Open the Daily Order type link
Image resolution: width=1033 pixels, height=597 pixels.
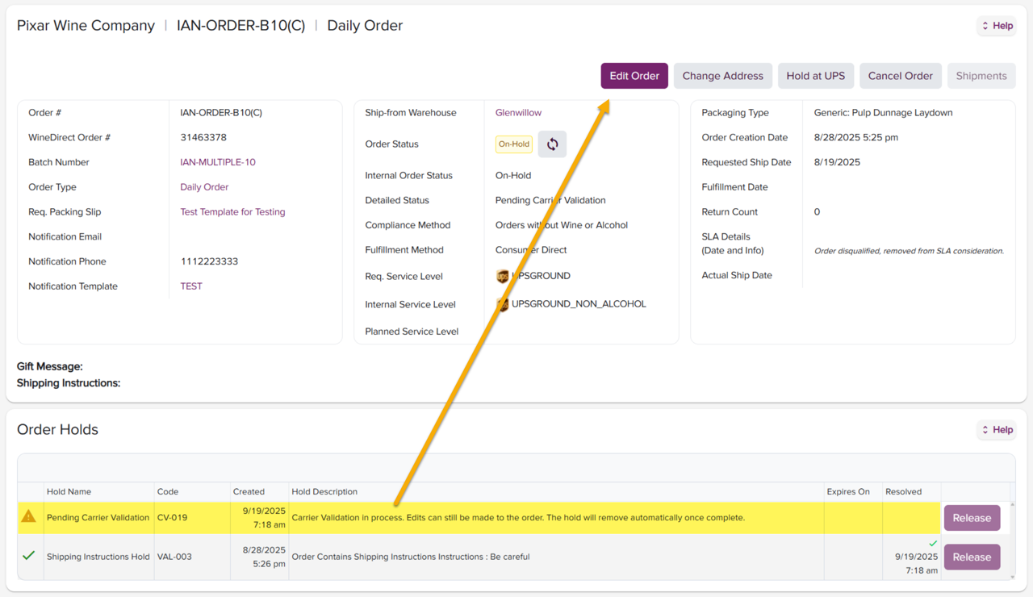pos(204,187)
